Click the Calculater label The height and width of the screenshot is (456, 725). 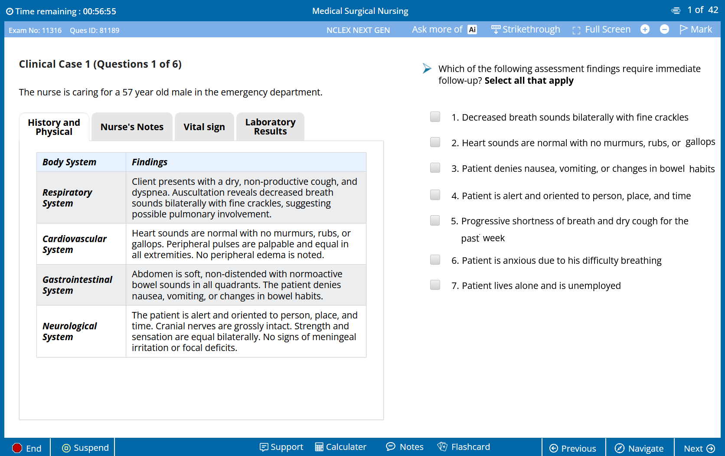coord(346,447)
